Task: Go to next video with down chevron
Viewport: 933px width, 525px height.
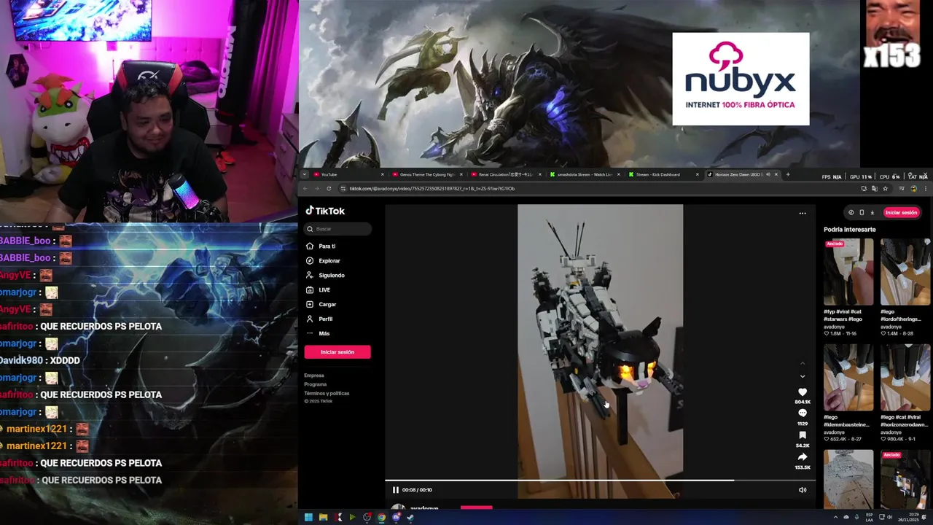Action: coord(803,376)
